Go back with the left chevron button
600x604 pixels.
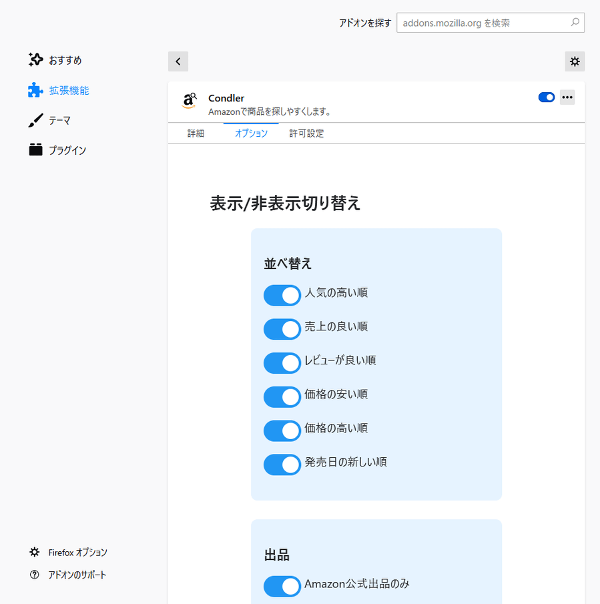[x=178, y=61]
